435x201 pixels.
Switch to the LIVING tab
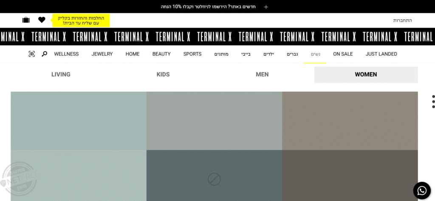pos(61,75)
